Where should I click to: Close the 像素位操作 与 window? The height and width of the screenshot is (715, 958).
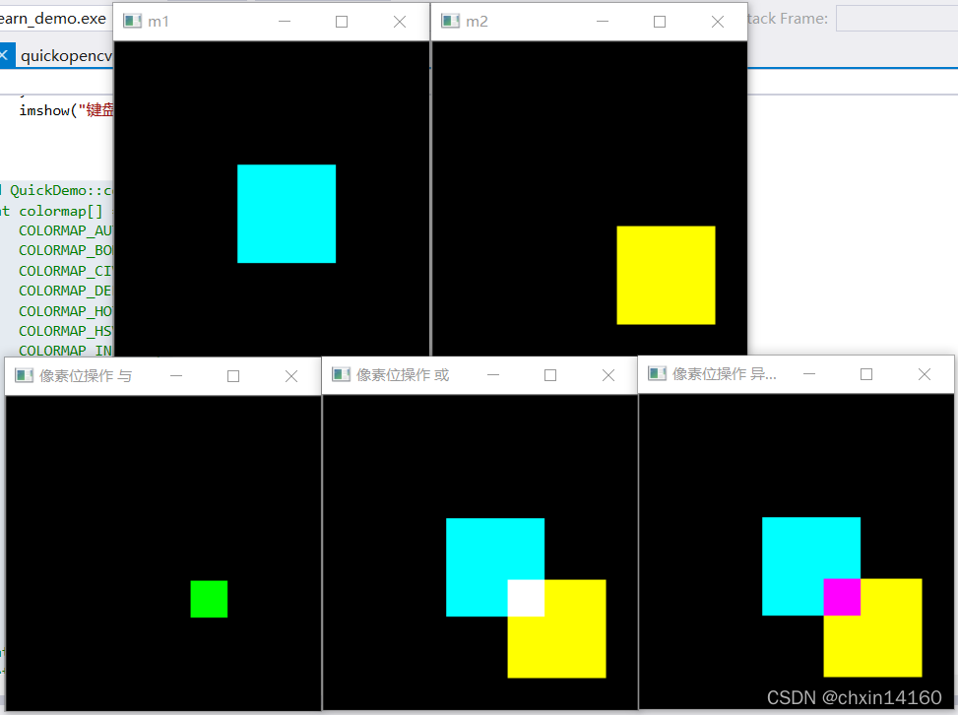291,376
